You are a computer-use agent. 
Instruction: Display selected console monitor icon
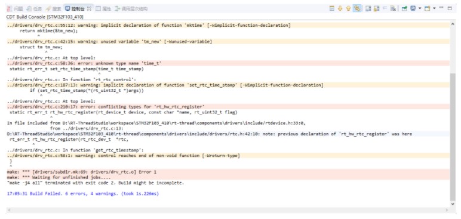click(x=413, y=8)
